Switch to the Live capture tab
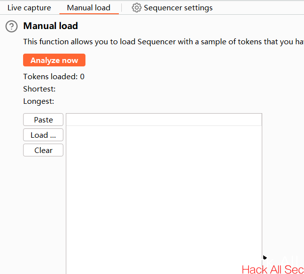Image resolution: width=304 pixels, height=274 pixels. click(x=29, y=8)
